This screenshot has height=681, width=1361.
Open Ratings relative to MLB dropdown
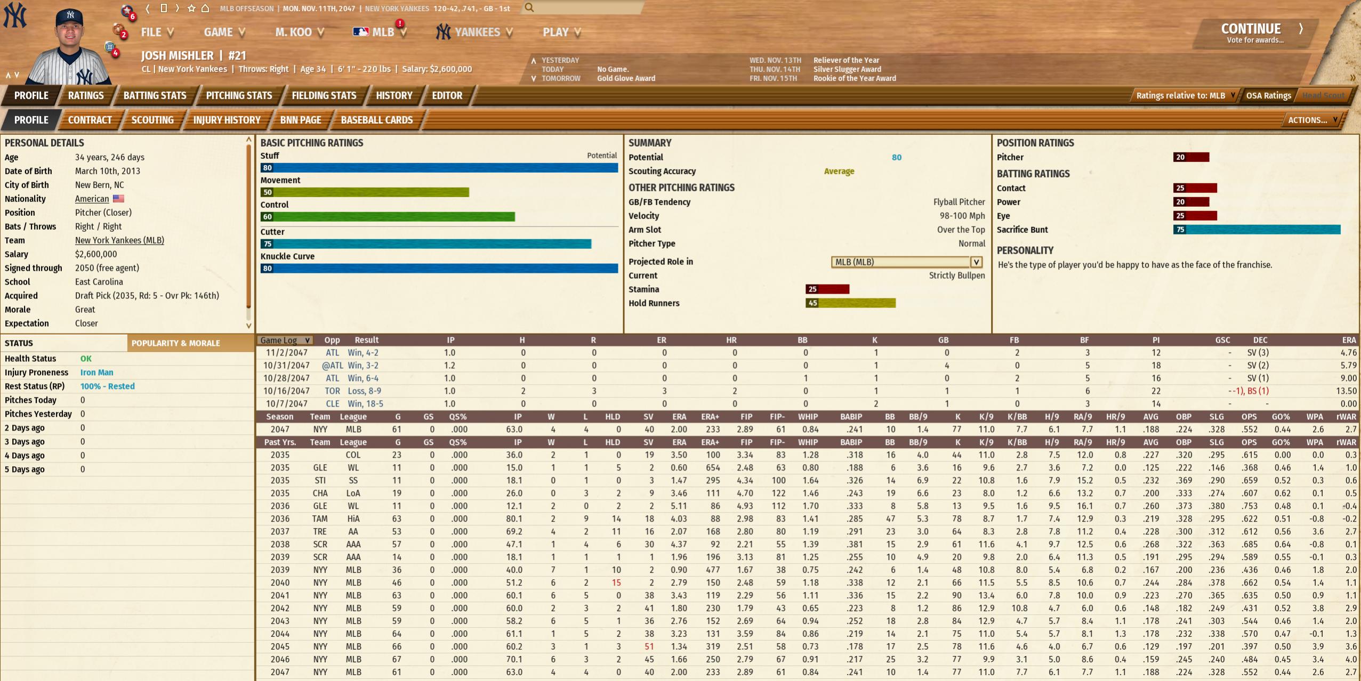tap(1185, 95)
